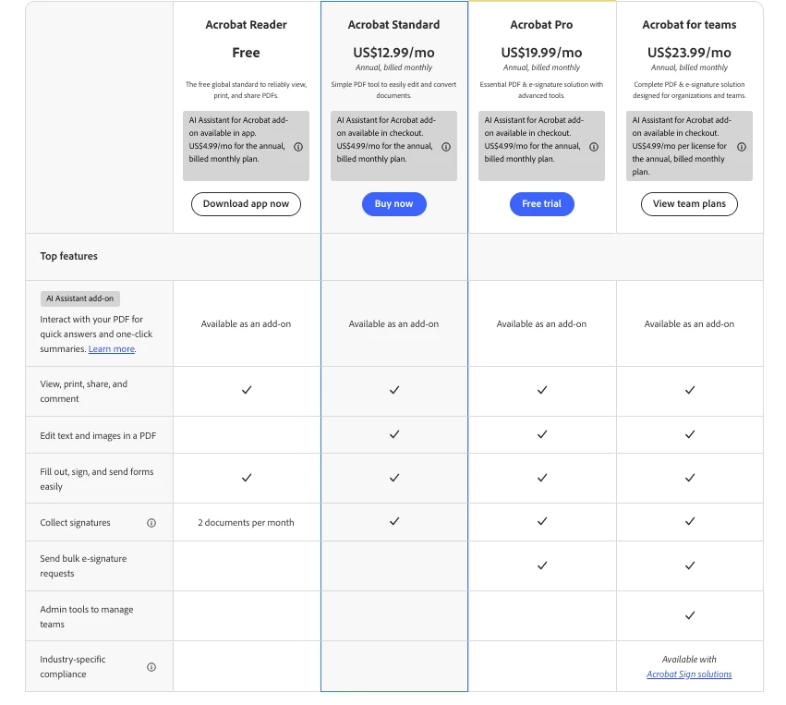Click checkmark for teams View, print, share row
The image size is (786, 705).
[690, 390]
